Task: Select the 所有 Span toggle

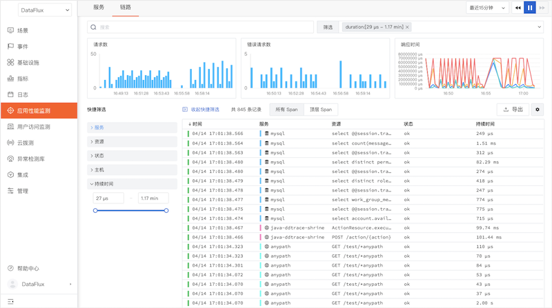Action: click(x=286, y=110)
